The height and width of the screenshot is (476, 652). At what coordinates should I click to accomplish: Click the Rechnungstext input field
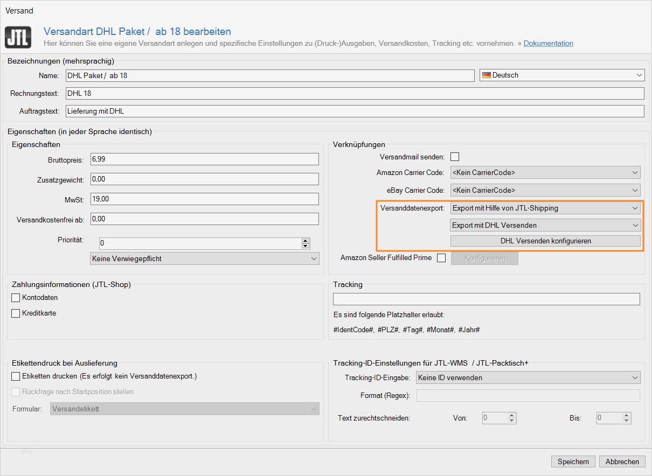coord(355,94)
